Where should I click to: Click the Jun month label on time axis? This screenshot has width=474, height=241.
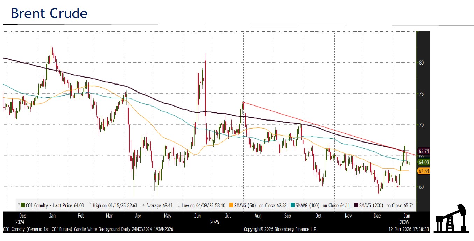[x=197, y=216]
